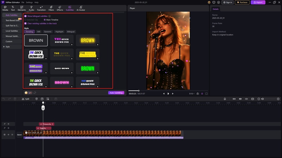Open the Details tab
Image resolution: width=282 pixels, height=158 pixels.
(x=215, y=9)
